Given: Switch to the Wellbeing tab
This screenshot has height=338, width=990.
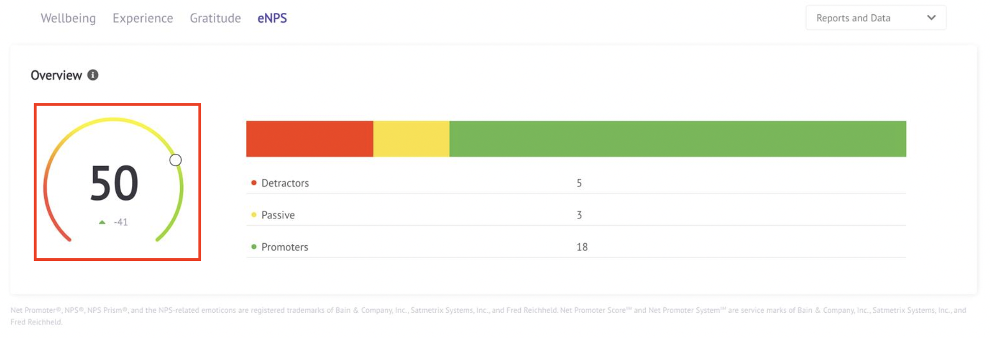Looking at the screenshot, I should [x=68, y=18].
